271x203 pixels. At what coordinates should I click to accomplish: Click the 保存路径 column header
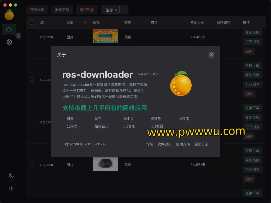coord(223,22)
